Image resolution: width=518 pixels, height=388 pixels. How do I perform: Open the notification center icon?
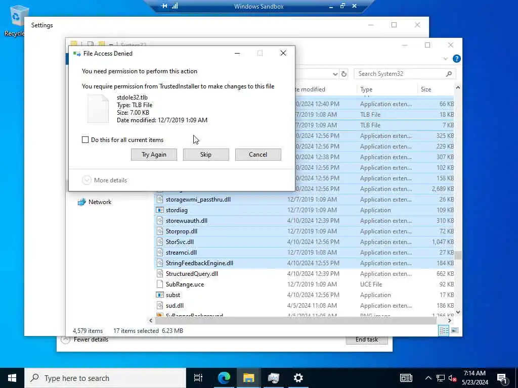pos(502,378)
